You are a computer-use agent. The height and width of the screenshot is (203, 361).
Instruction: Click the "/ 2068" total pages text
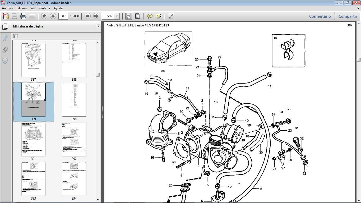point(74,16)
